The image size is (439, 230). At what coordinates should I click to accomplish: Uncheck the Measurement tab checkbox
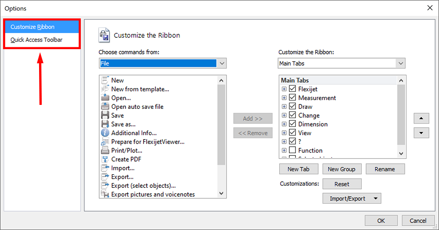(x=292, y=97)
